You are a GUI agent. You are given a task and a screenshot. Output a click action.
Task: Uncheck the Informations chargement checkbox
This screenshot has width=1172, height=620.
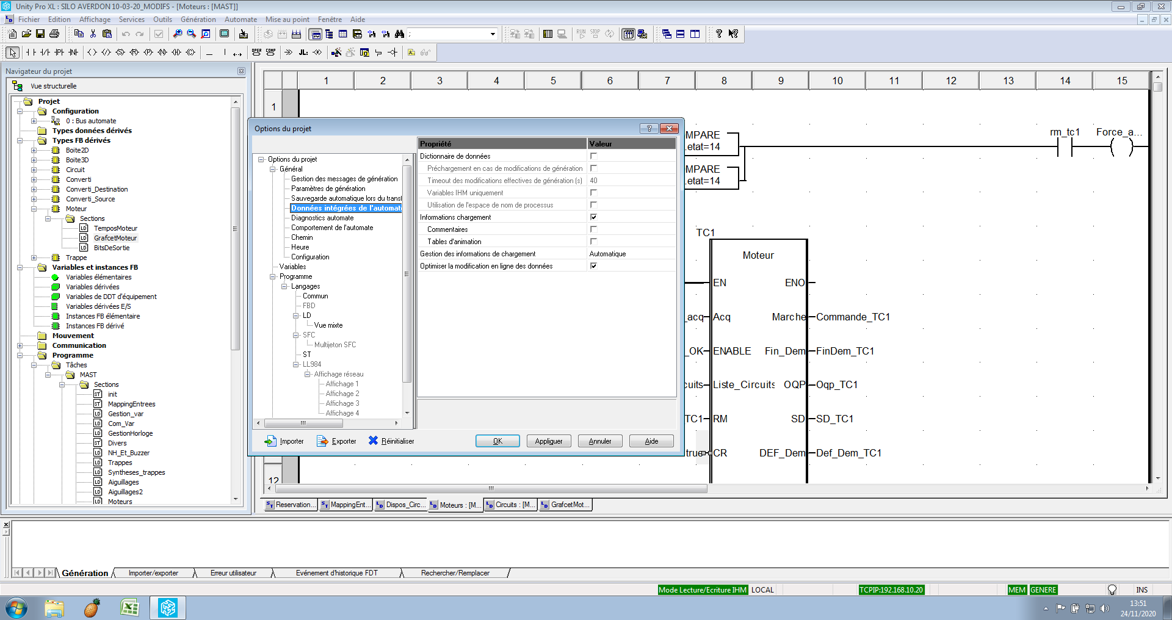click(593, 217)
